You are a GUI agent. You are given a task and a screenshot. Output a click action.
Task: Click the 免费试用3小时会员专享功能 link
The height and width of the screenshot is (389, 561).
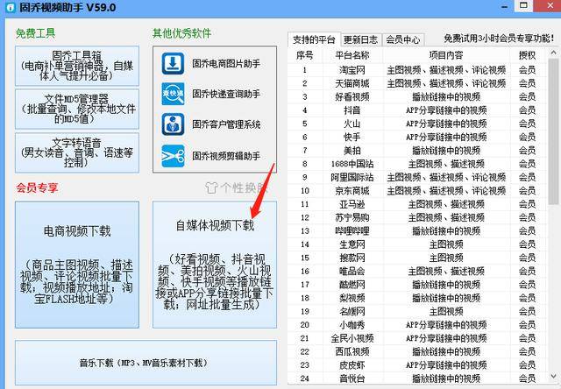click(498, 39)
